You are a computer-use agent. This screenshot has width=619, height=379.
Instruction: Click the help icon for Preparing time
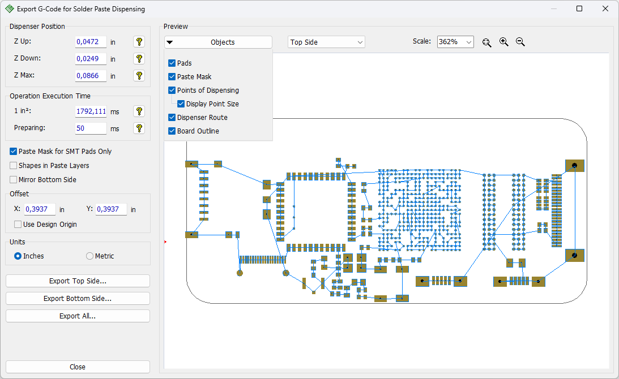coord(139,128)
